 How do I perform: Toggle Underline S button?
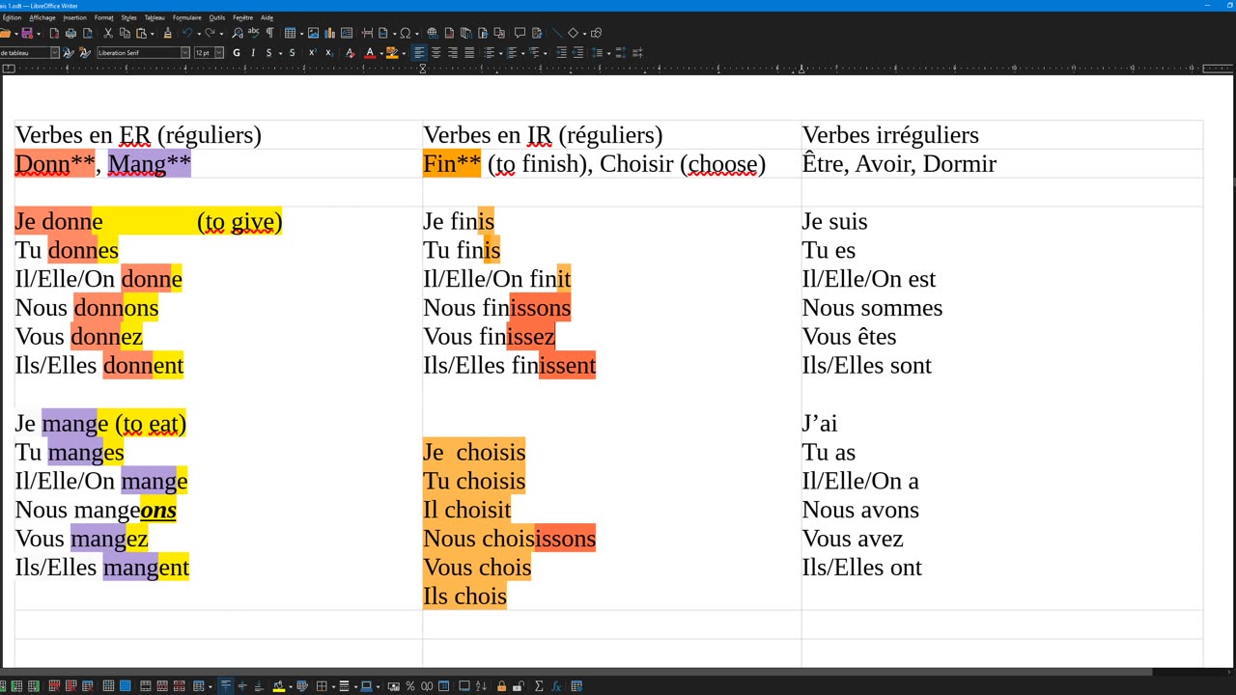pos(269,53)
